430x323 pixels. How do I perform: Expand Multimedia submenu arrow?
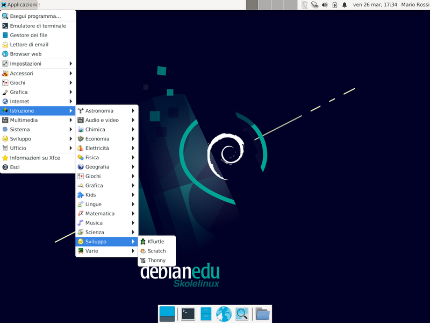71,120
